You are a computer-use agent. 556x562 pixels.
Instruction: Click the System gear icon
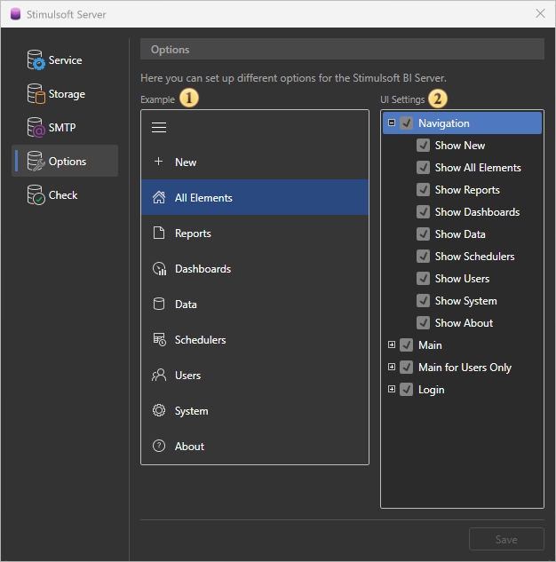159,411
